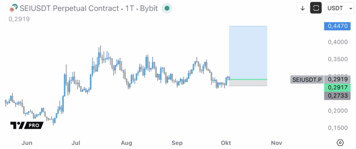Click the Nov label on time axis
This screenshot has width=356, height=149.
pyautogui.click(x=276, y=143)
